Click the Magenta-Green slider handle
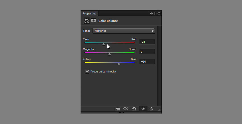242x124 pixels. [110, 54]
